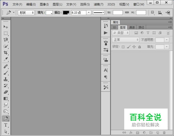Open the 文件(F) menu
The width and height of the screenshot is (174, 136).
pos(17,5)
